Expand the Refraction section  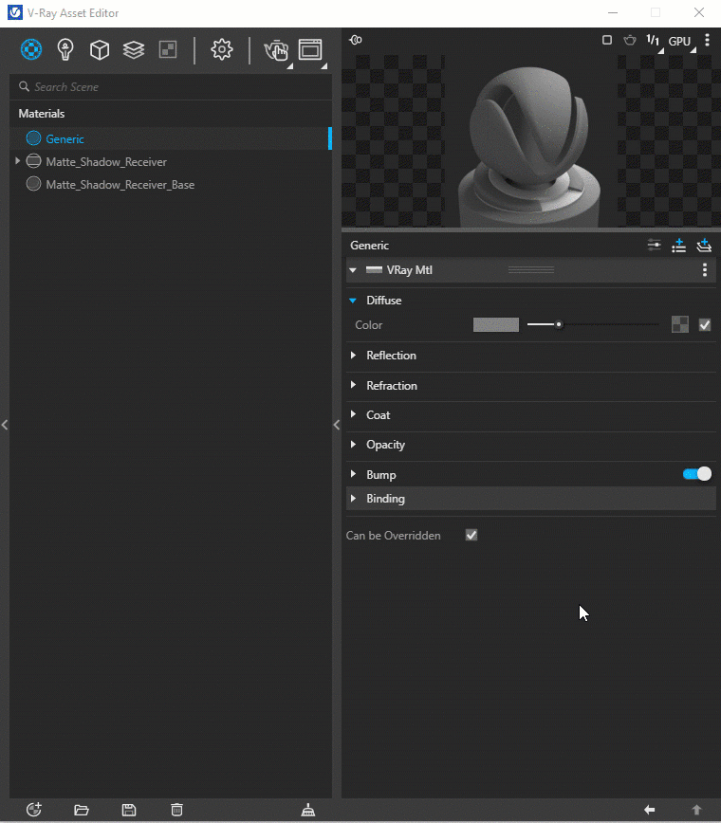click(x=354, y=385)
